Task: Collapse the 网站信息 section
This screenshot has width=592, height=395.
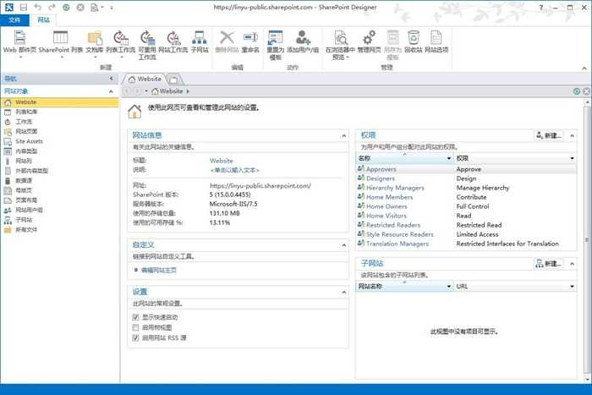Action: click(x=343, y=135)
